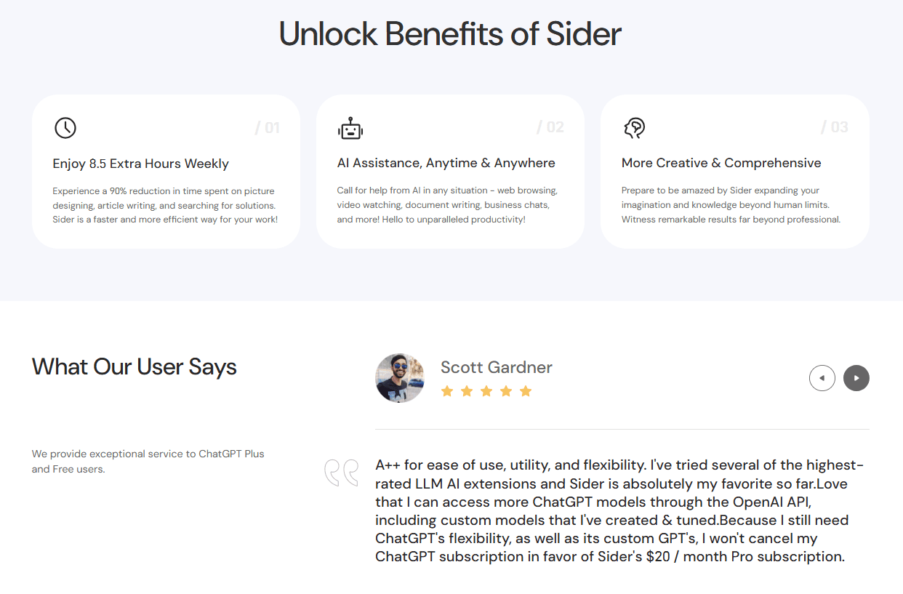The height and width of the screenshot is (594, 903).
Task: Advance to next testimonial with right arrow
Action: 856,378
